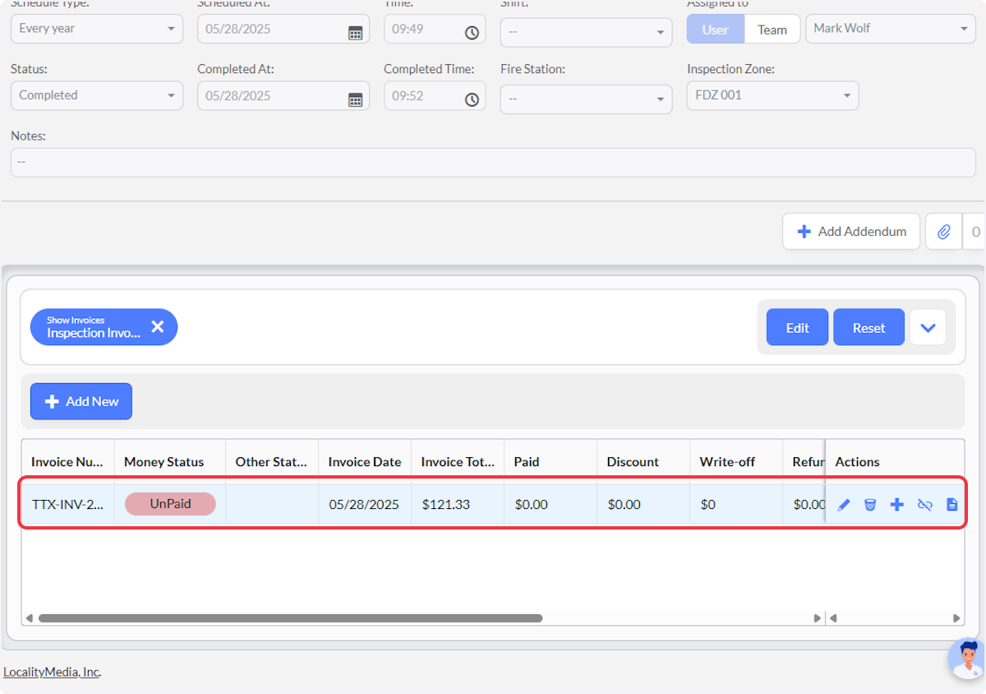Click the Completed At date field
Screen dimensions: 986x694
coord(283,95)
